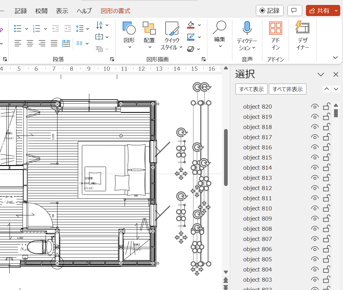Click すべて表示 to show all objects
The height and width of the screenshot is (290, 343).
coord(251,89)
